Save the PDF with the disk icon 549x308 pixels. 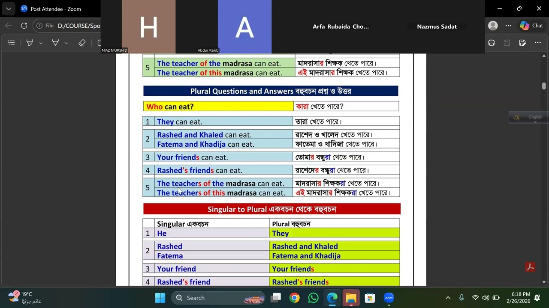click(507, 43)
